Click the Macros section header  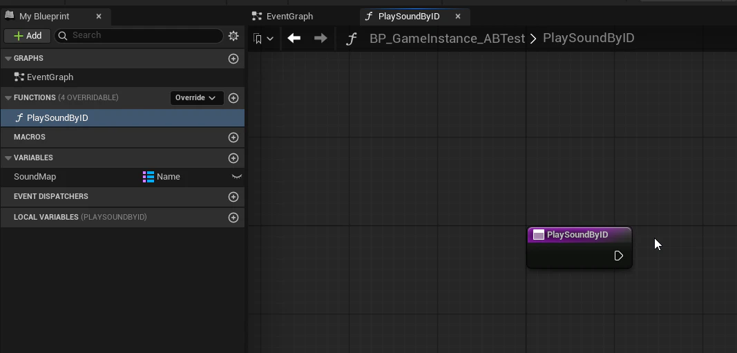pyautogui.click(x=122, y=137)
